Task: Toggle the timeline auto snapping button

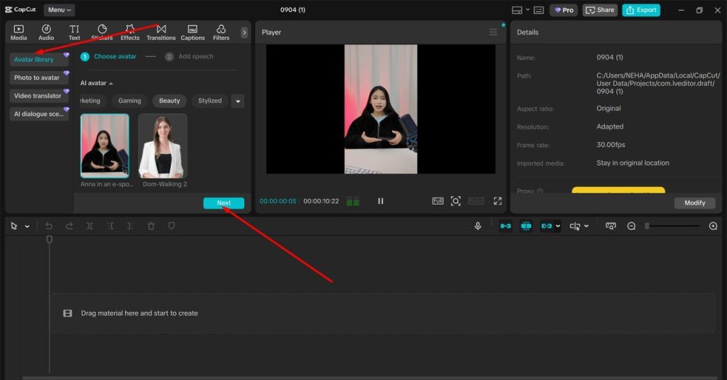Action: [525, 226]
